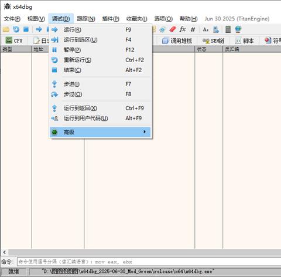Click the fx functions toolbar icon
The height and width of the screenshot is (277, 281).
[x=183, y=29]
